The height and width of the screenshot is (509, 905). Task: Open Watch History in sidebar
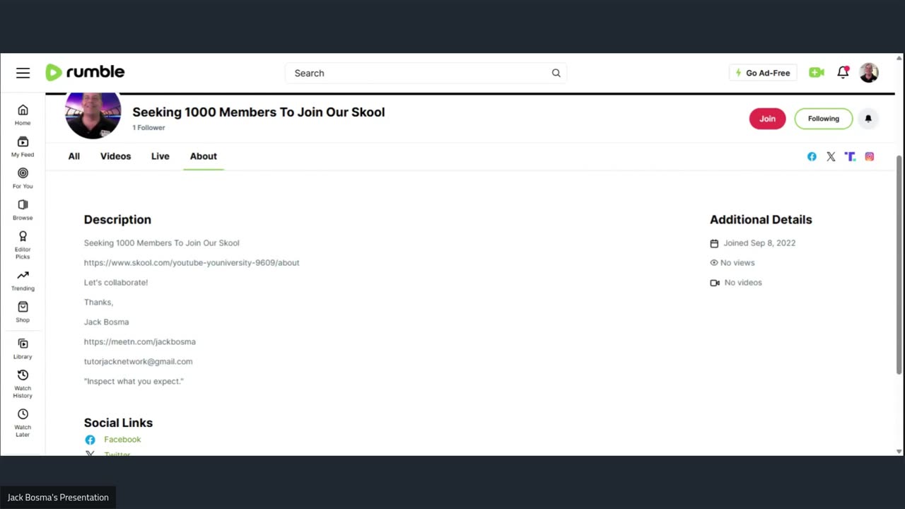[x=23, y=384]
